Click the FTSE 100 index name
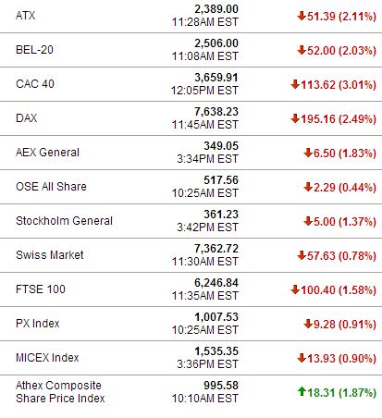The image size is (382, 418). coord(41,289)
